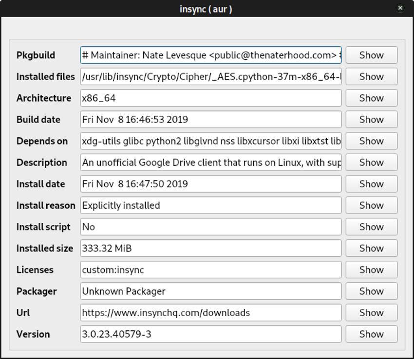Open Show for the Depends on row

pos(371,141)
